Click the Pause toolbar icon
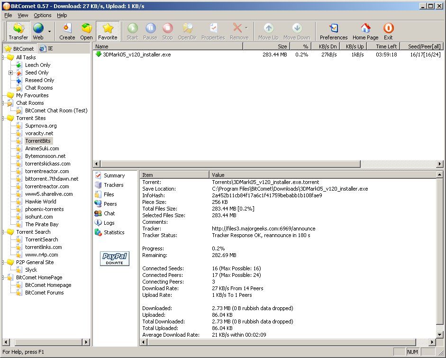Viewport: 446px width, 358px height. point(150,28)
